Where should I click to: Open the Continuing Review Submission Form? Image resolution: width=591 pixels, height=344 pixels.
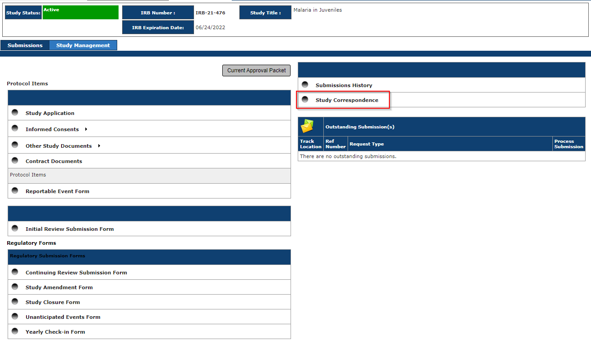[x=76, y=273]
